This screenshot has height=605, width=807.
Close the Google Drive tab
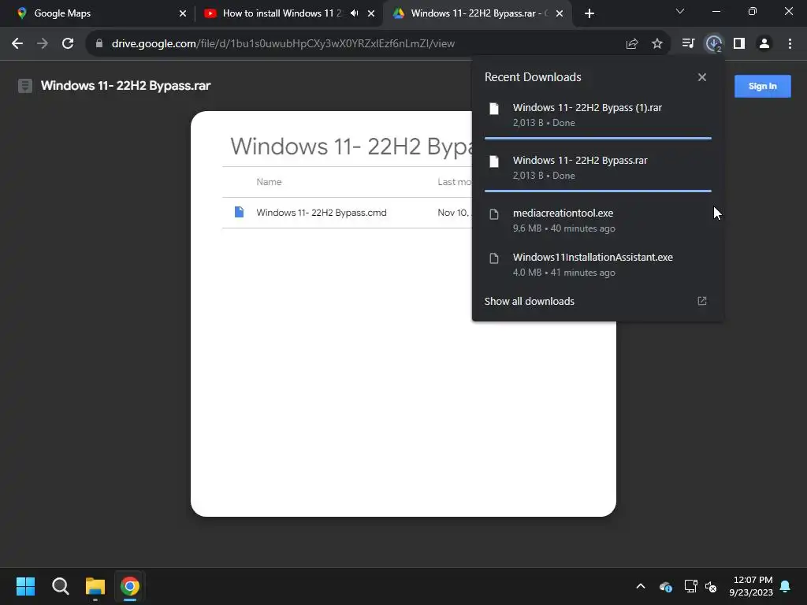pos(560,14)
